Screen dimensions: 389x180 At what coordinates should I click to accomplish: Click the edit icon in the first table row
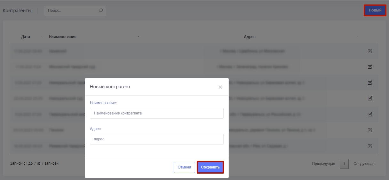tap(370, 51)
